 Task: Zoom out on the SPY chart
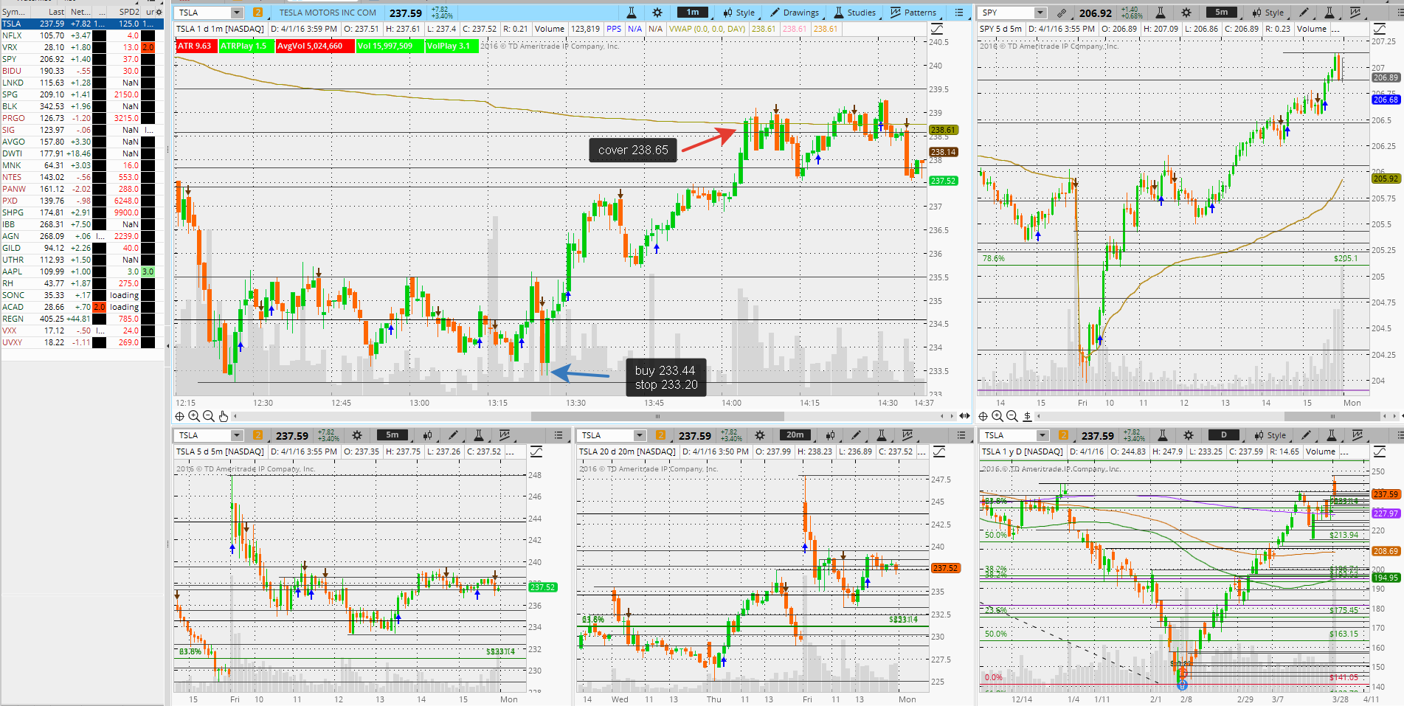coord(1011,416)
